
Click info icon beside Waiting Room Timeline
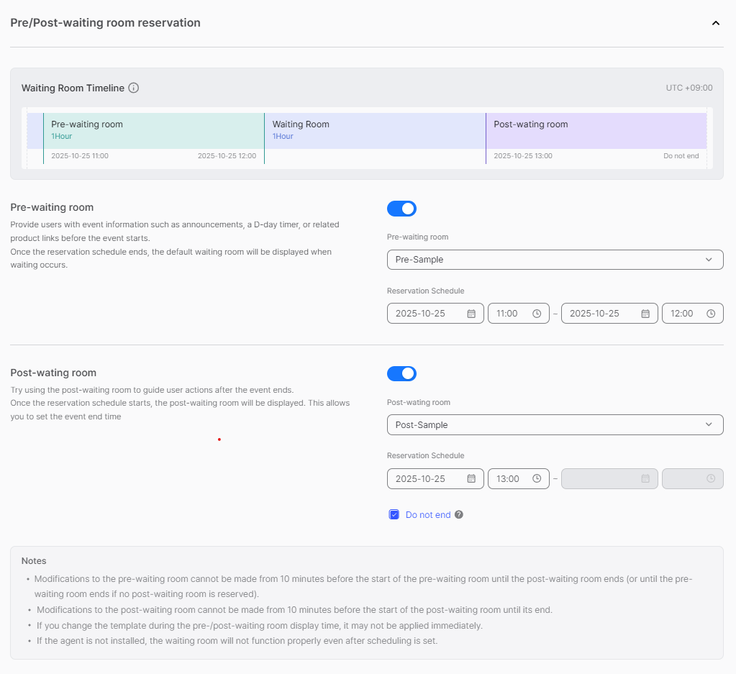133,88
